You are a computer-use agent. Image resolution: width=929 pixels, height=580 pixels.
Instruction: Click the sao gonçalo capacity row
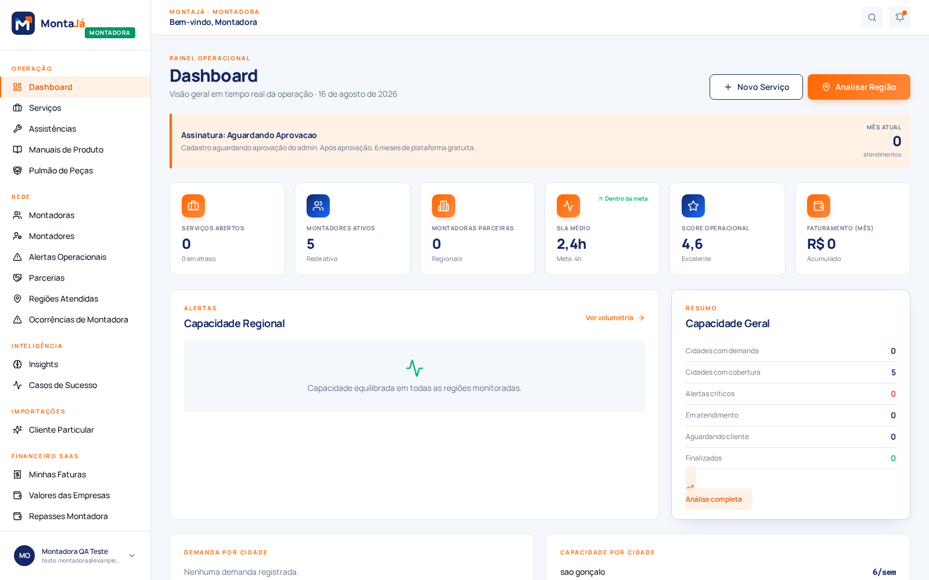coord(728,572)
